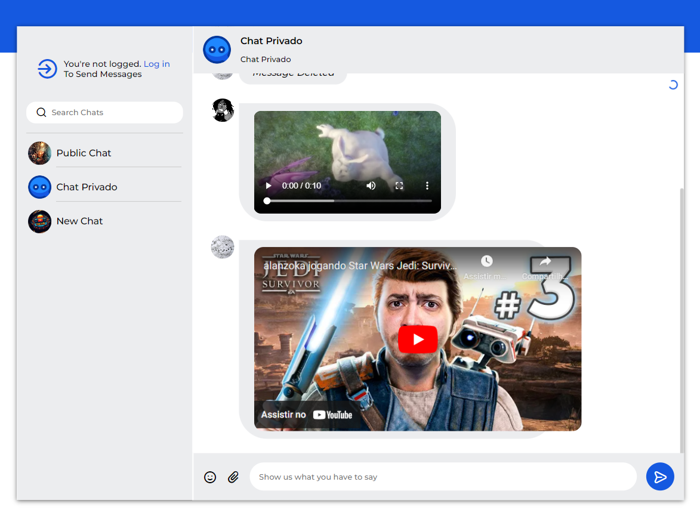700x525 pixels.
Task: Click the YouTube share arrow icon
Action: [x=545, y=261]
